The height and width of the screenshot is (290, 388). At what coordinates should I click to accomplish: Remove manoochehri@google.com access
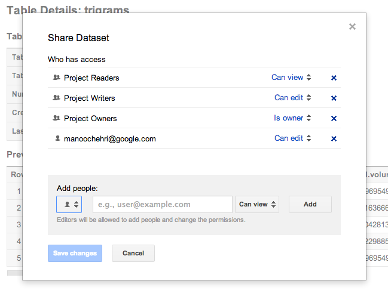point(334,138)
